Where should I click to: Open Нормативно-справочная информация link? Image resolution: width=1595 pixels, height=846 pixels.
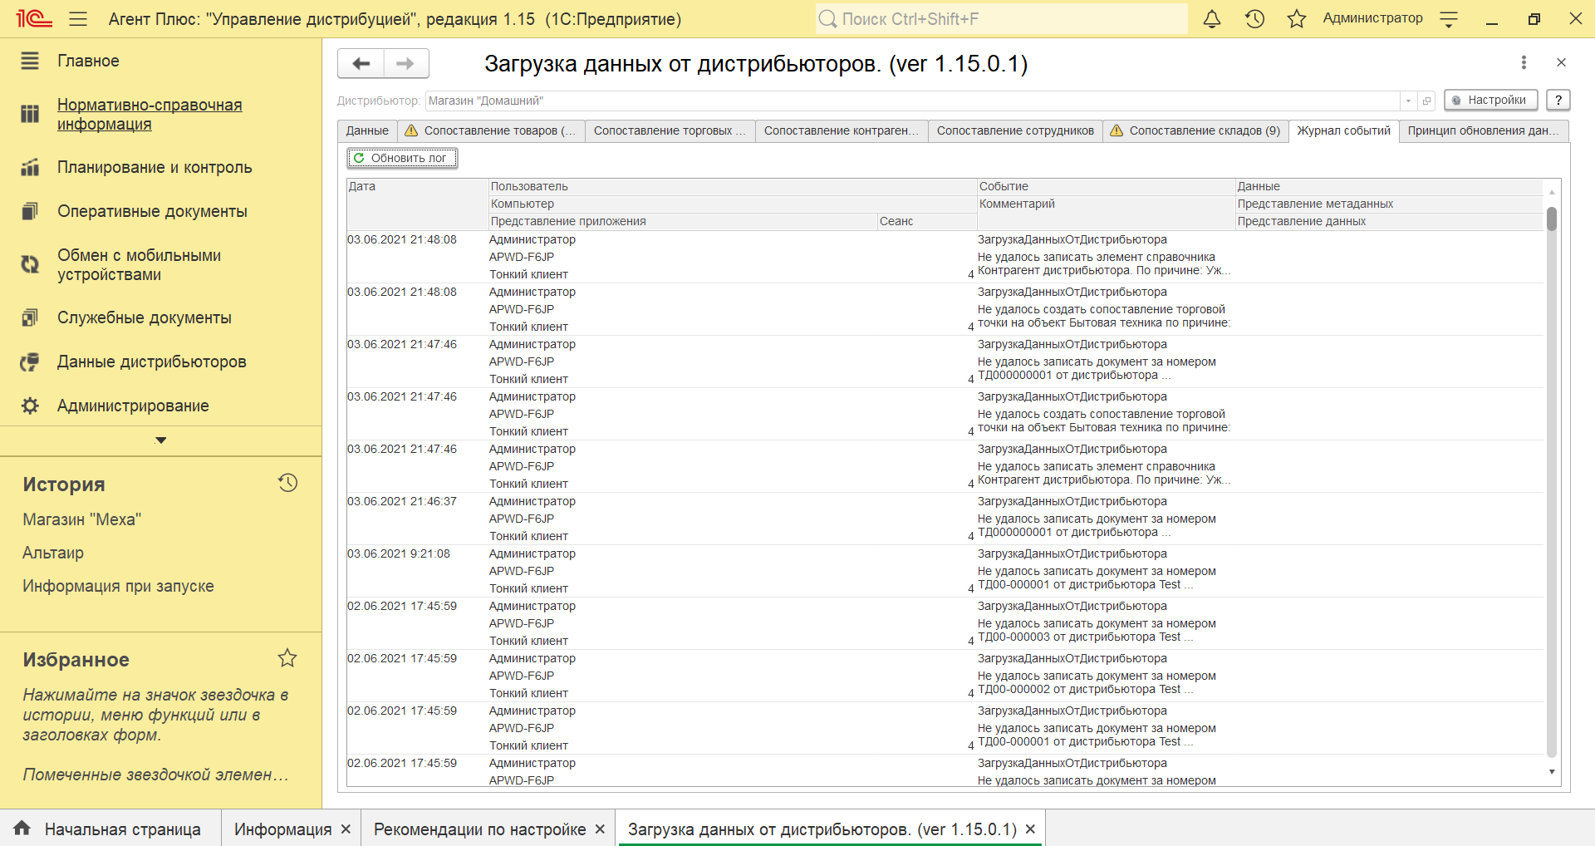pyautogui.click(x=150, y=115)
